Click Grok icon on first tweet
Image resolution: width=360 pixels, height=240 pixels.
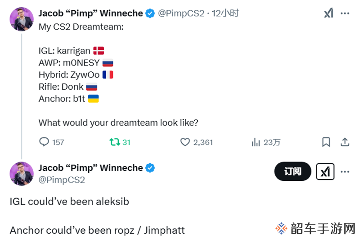(328, 13)
